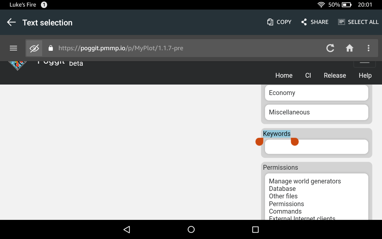Toggle the Poggit site navbar collapse button

pos(365,64)
